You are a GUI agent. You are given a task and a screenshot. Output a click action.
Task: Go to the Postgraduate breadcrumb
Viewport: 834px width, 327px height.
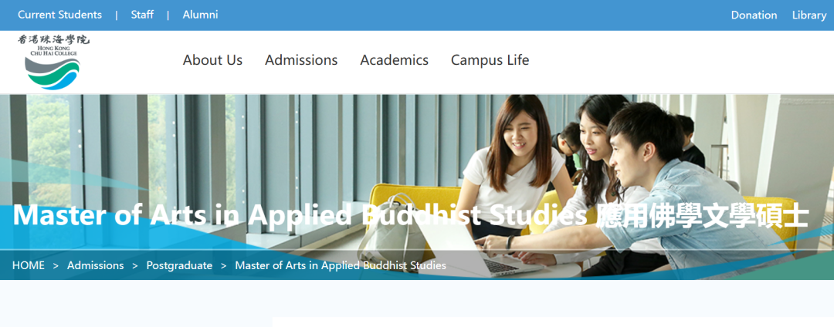point(179,265)
